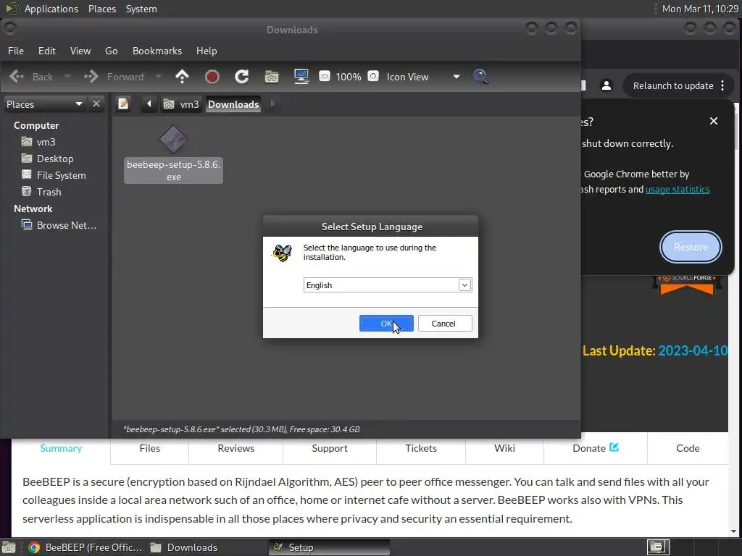Toggle the location edit pencil button
The image size is (742, 556).
tap(123, 104)
